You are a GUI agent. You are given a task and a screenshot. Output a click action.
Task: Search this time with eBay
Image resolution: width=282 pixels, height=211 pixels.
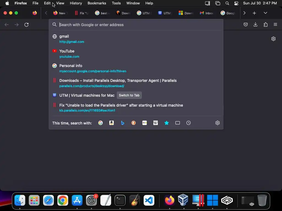145,123
